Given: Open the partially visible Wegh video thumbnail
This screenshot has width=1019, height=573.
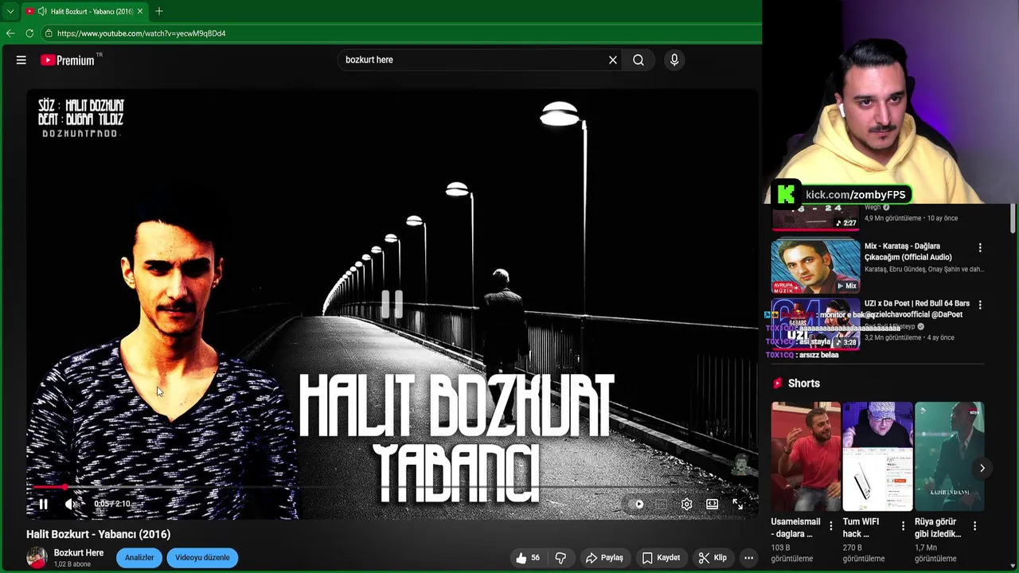Looking at the screenshot, I should tap(815, 218).
